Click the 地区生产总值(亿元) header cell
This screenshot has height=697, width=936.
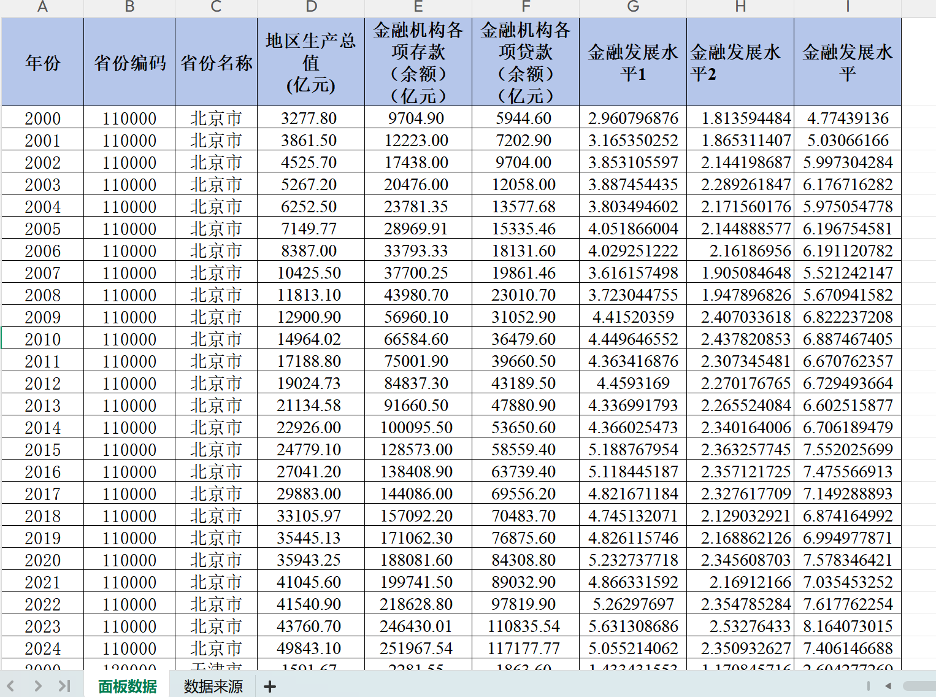pyautogui.click(x=311, y=62)
